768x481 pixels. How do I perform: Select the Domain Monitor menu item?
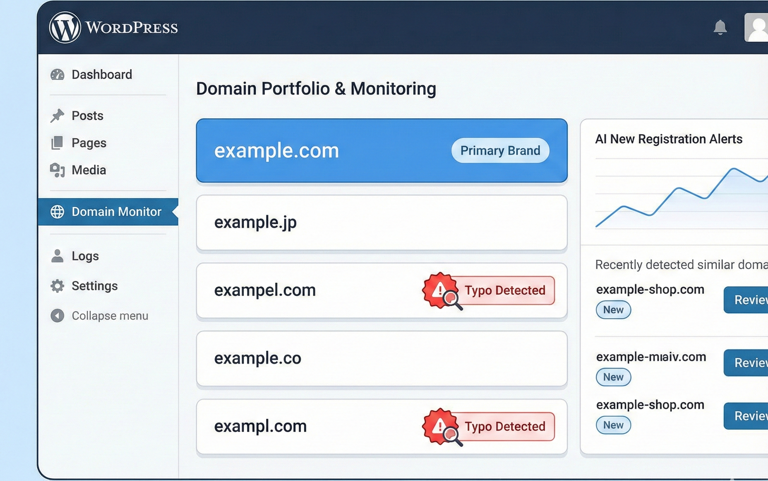[116, 212]
